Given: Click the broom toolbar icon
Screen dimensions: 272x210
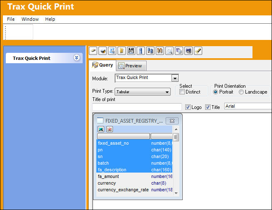Looking at the screenshot, I should point(198,51).
